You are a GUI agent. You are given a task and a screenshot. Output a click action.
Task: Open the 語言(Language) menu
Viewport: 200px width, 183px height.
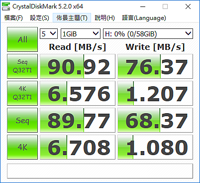coord(144,18)
